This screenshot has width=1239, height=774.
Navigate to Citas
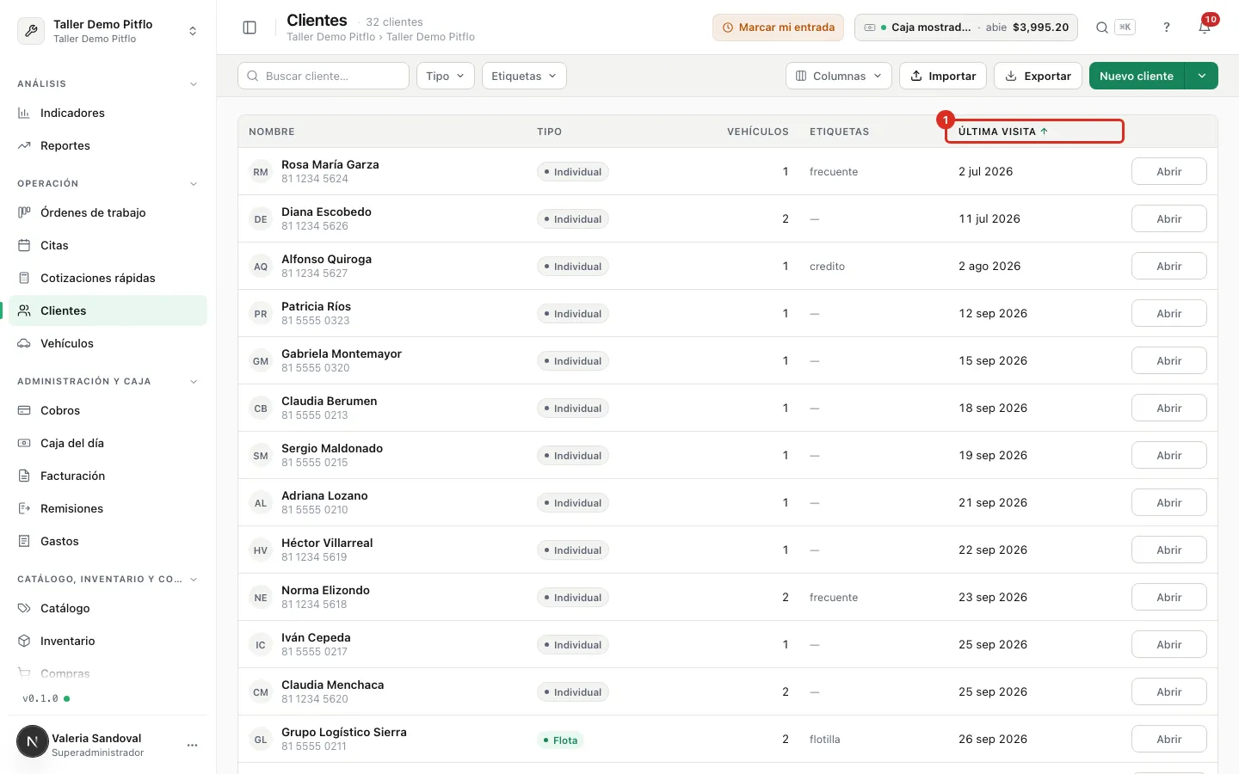click(108, 245)
